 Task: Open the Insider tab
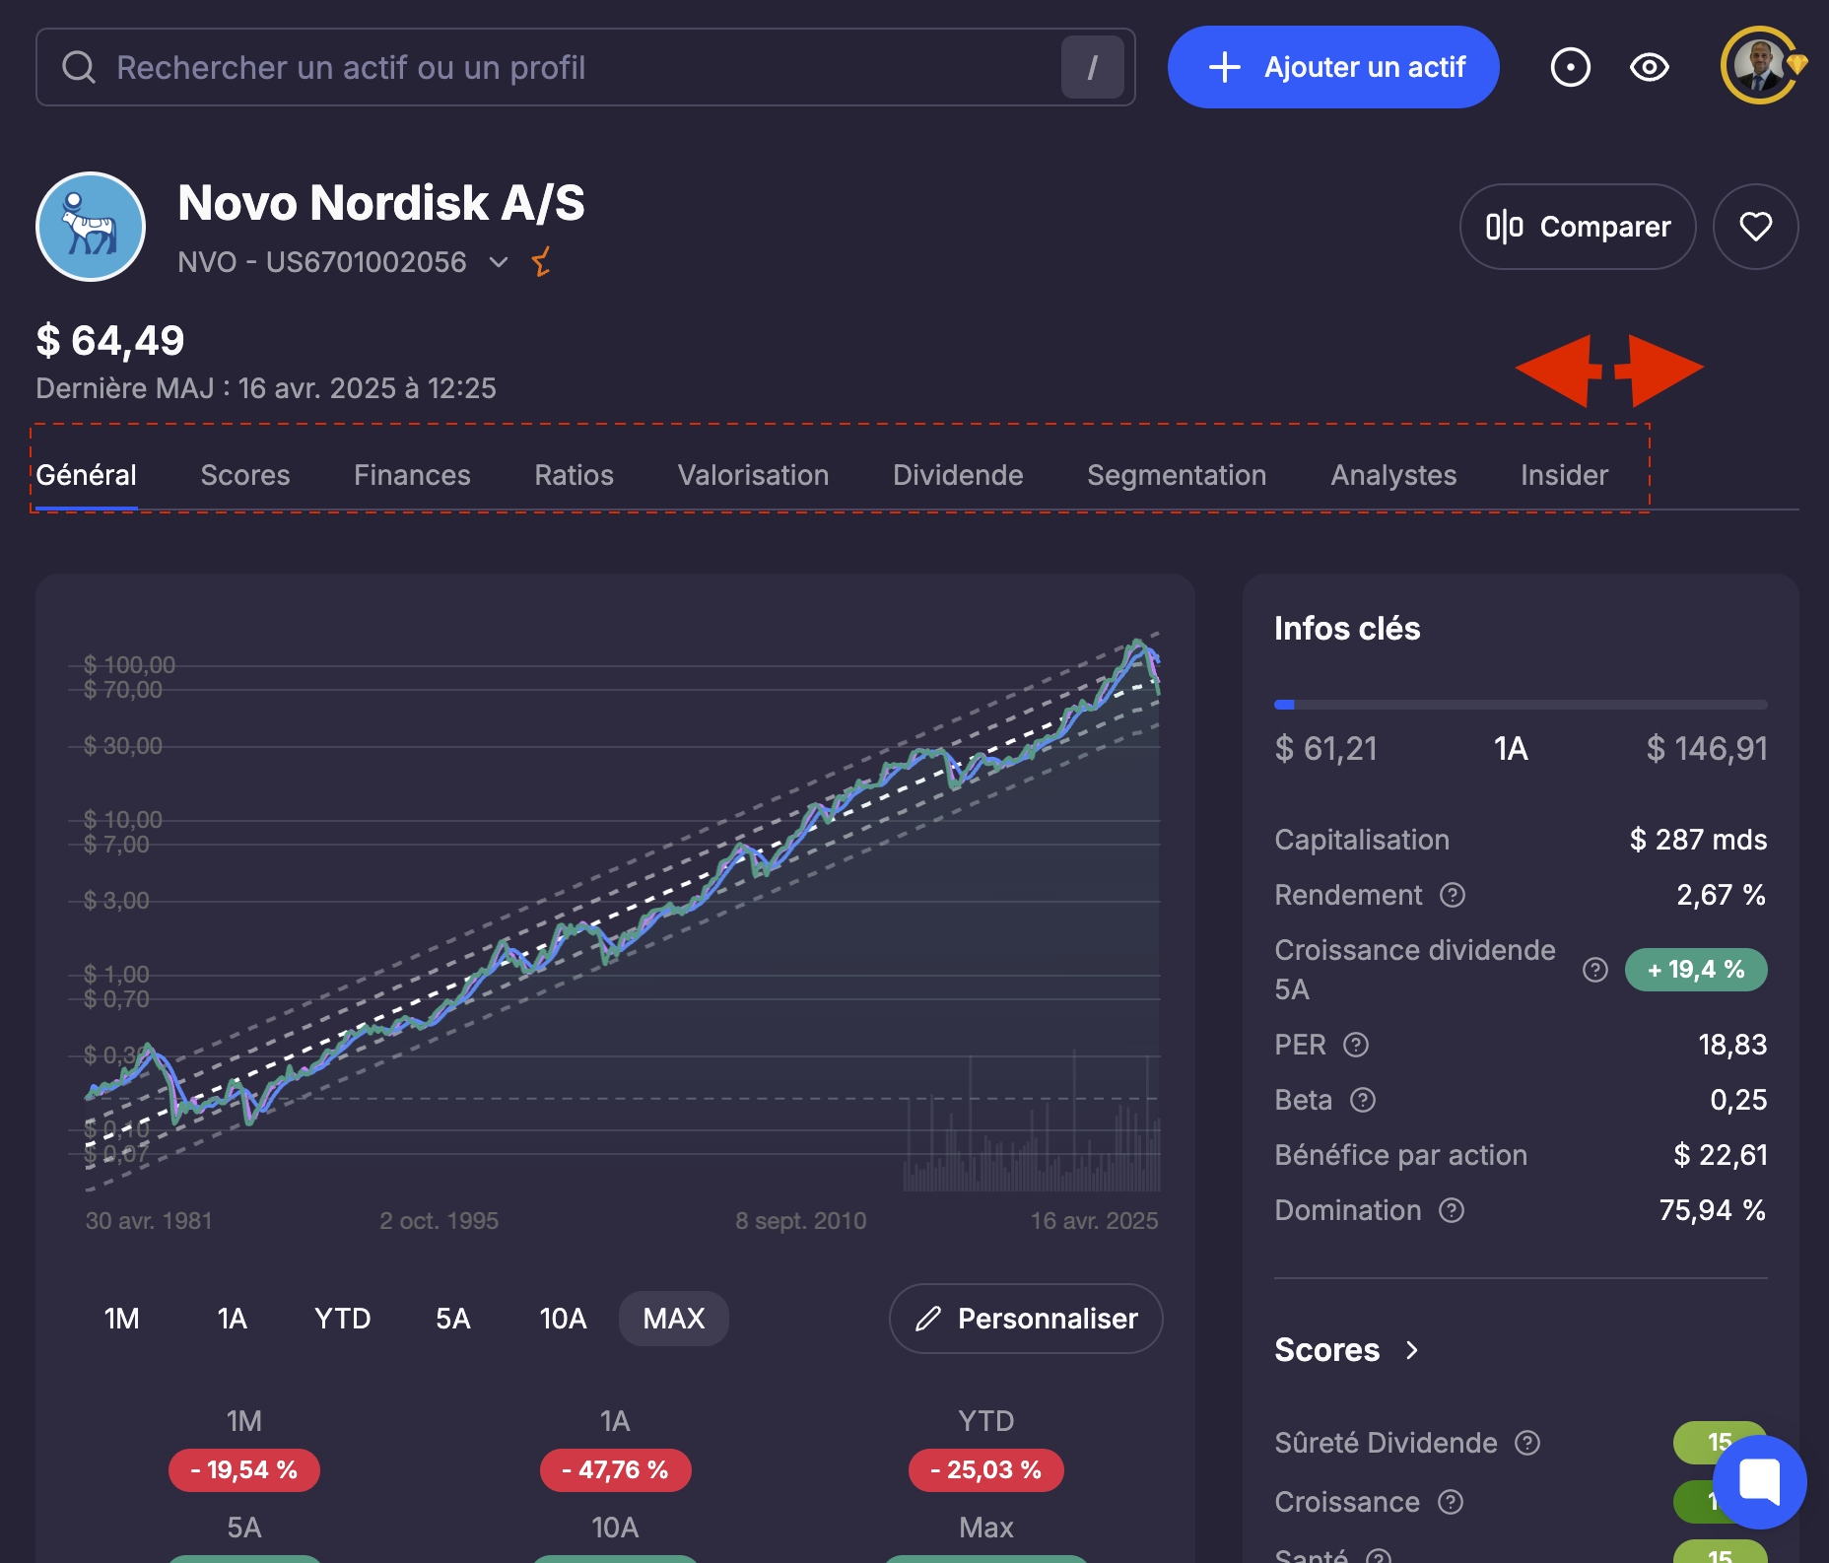pos(1564,475)
